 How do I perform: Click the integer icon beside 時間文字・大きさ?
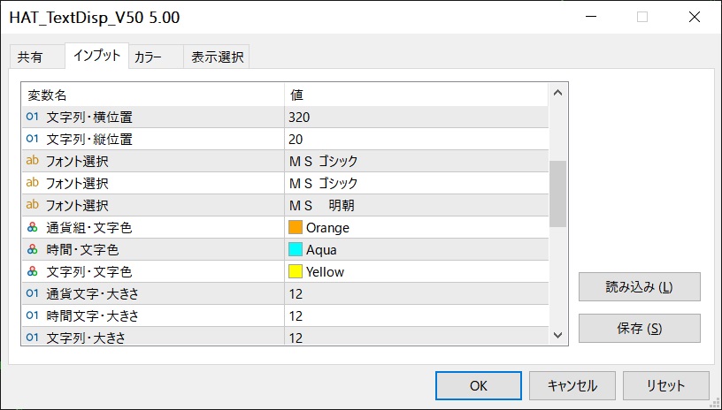point(33,315)
